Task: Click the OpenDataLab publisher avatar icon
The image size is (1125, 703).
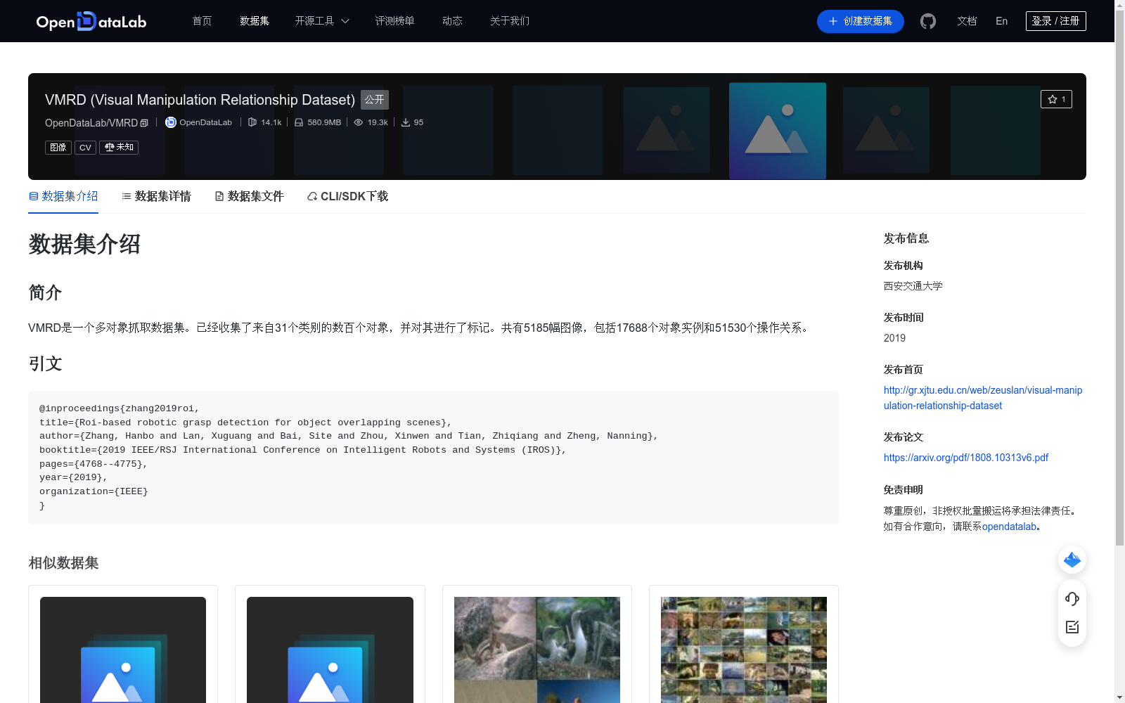Action: tap(171, 122)
